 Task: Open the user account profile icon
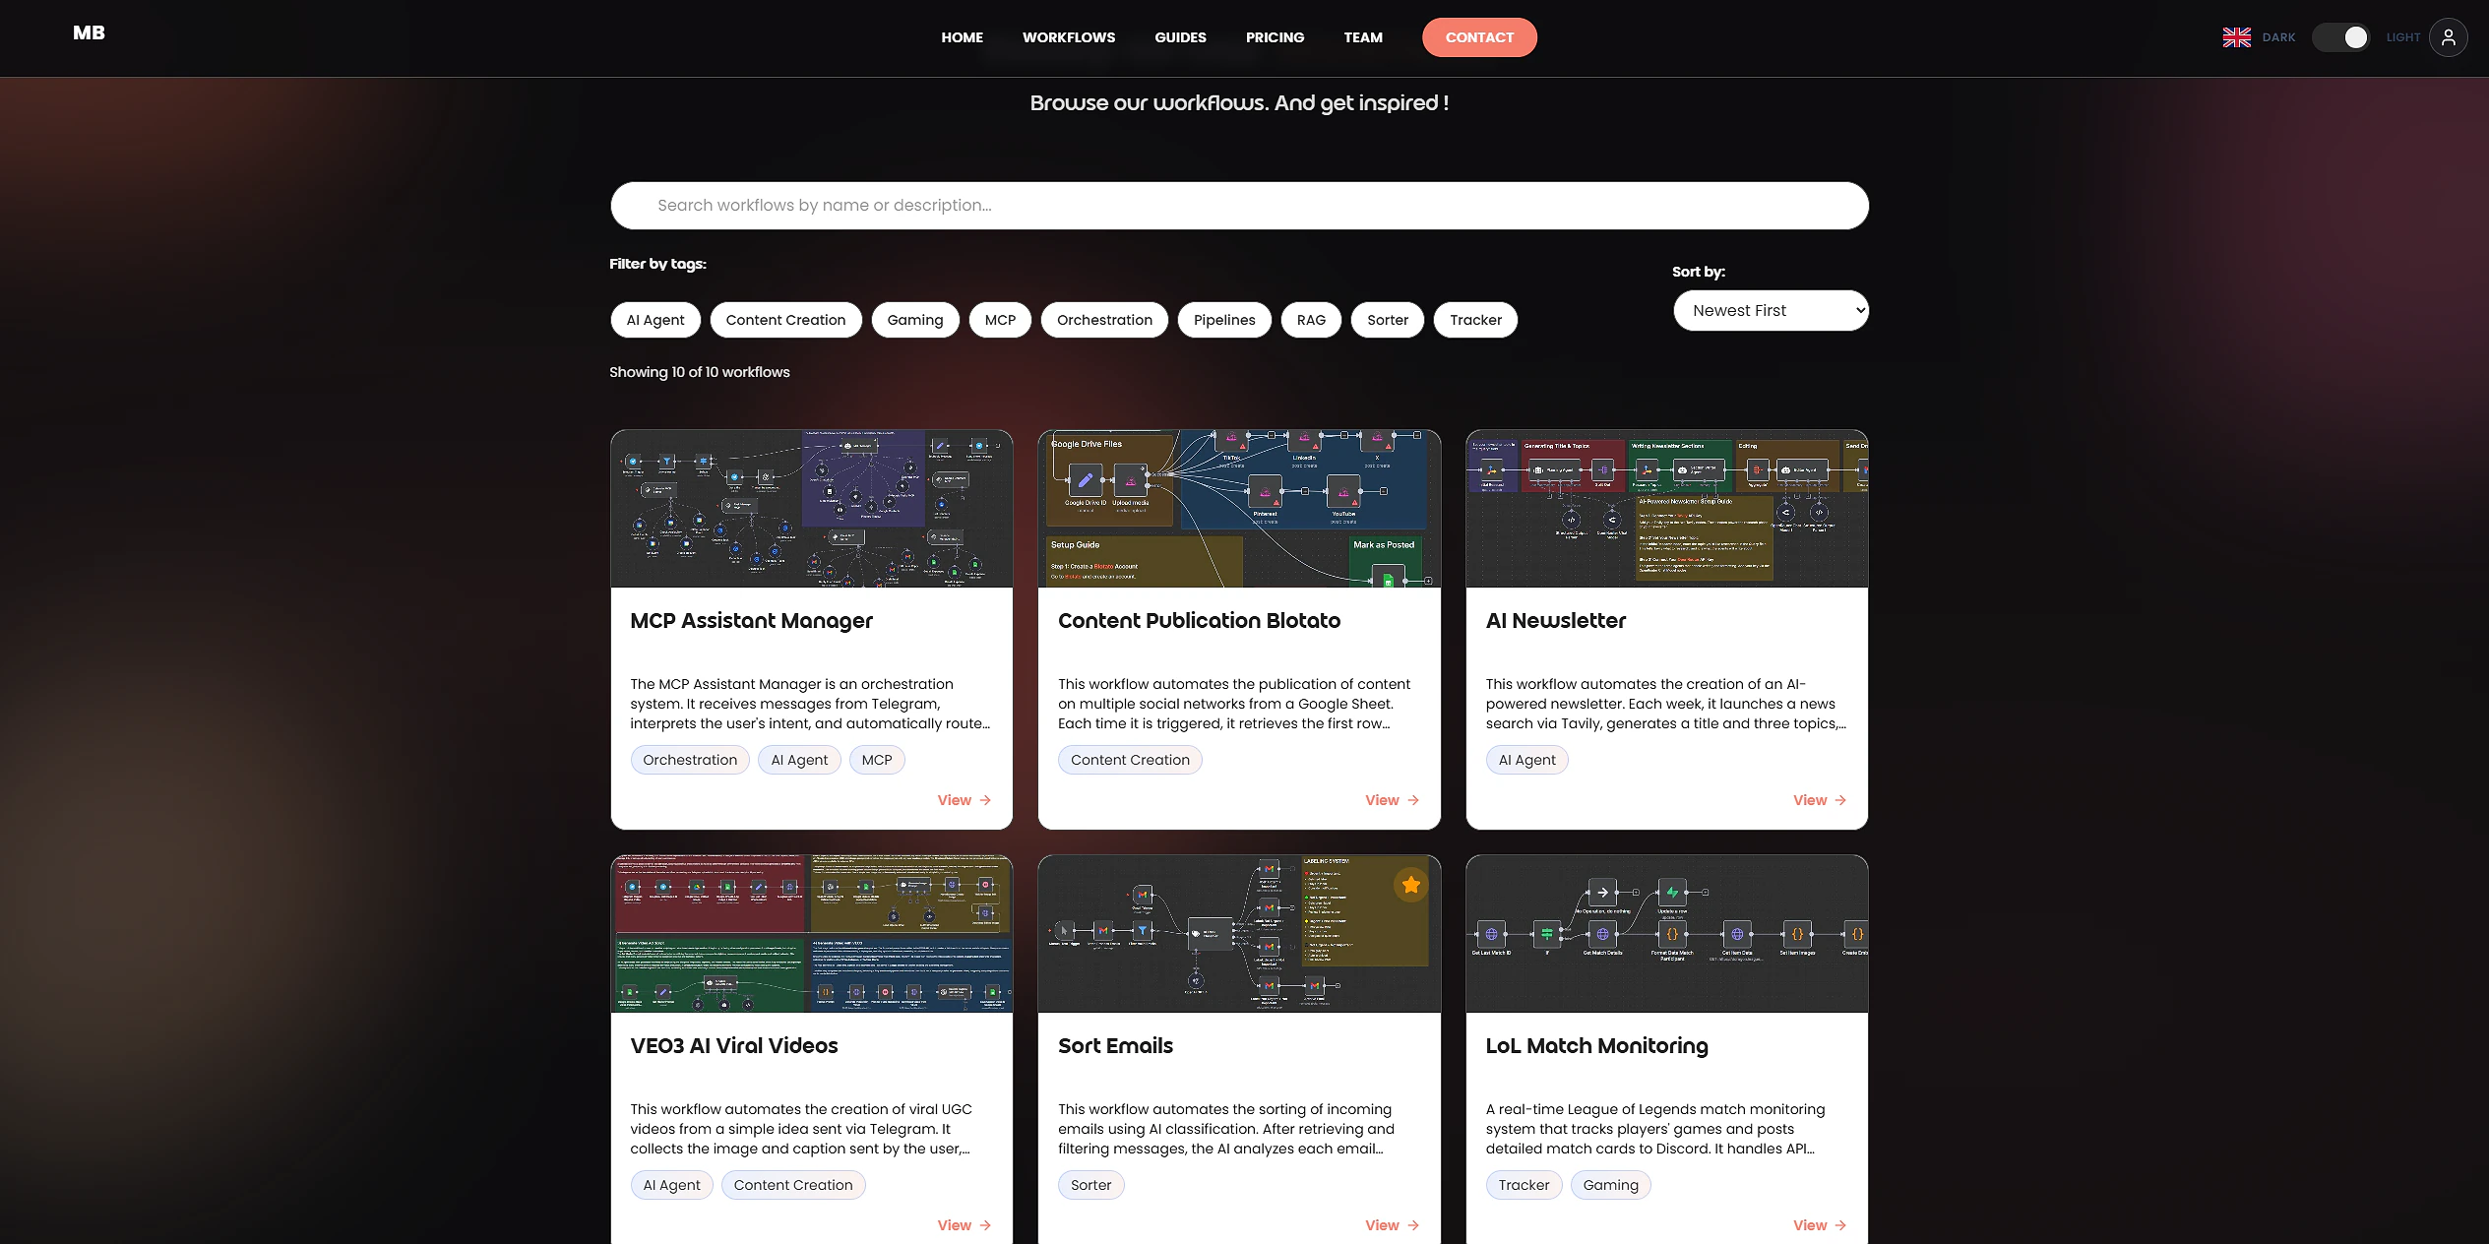2448,37
